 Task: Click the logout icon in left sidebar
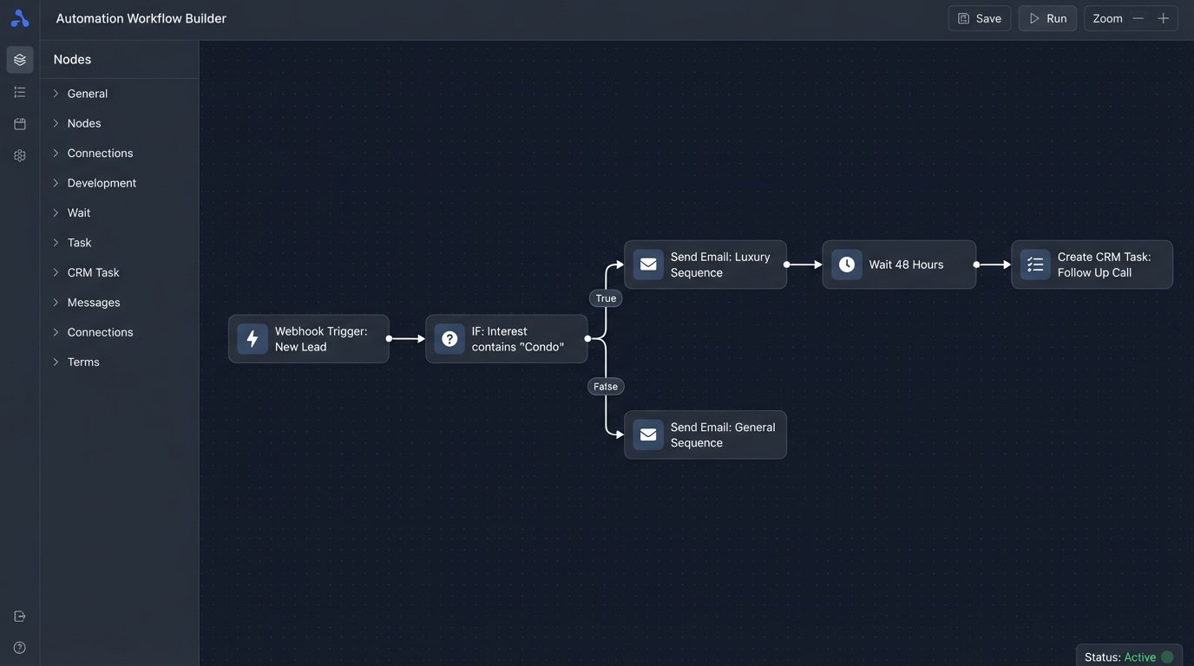pyautogui.click(x=20, y=617)
